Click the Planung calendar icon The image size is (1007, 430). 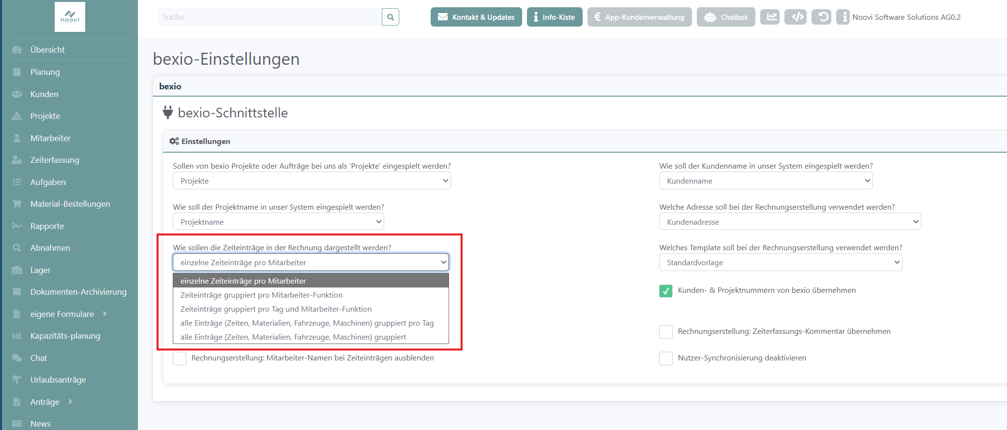(x=17, y=72)
